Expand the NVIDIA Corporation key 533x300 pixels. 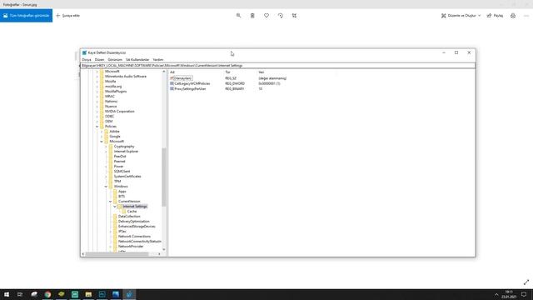click(97, 111)
